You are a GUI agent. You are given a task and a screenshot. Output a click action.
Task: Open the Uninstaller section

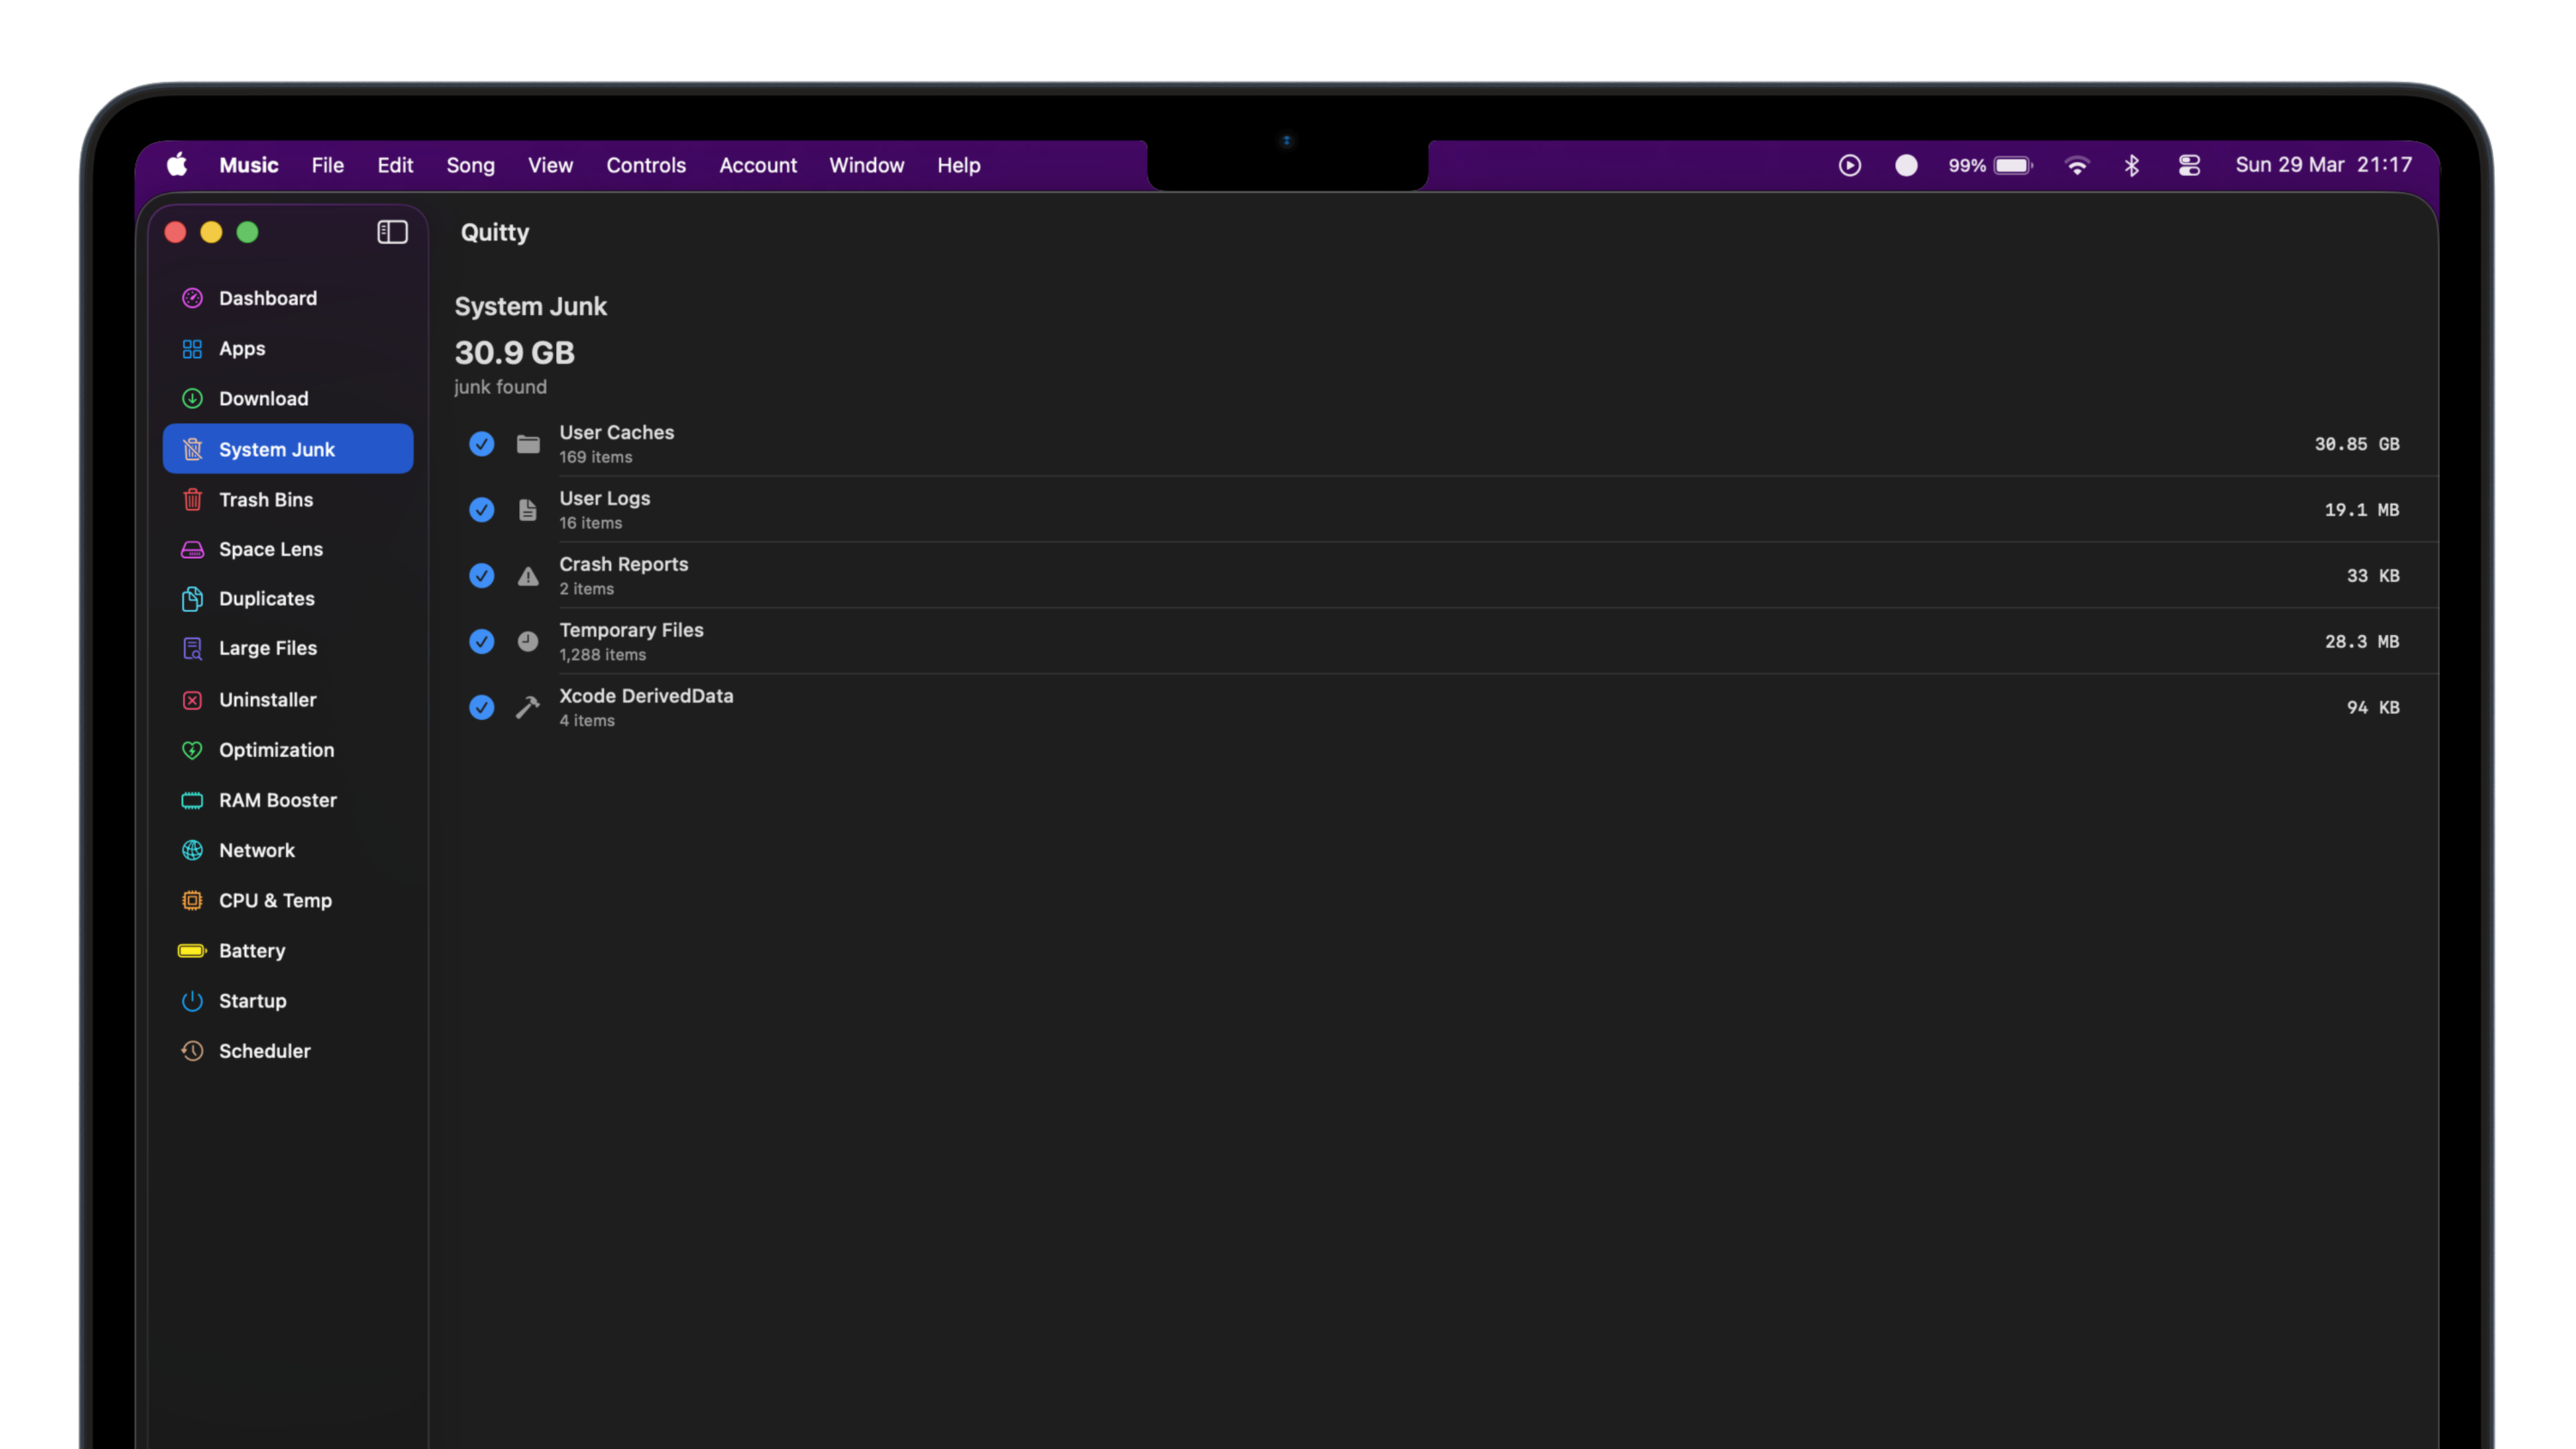pyautogui.click(x=267, y=700)
